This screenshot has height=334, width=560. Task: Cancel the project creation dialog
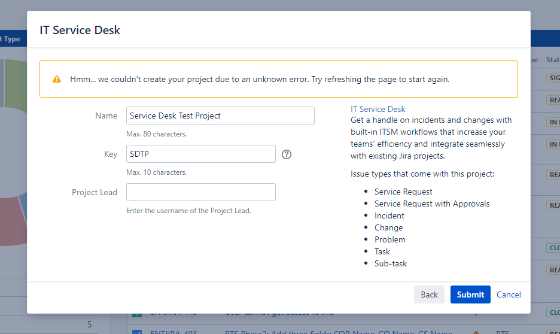click(x=509, y=294)
